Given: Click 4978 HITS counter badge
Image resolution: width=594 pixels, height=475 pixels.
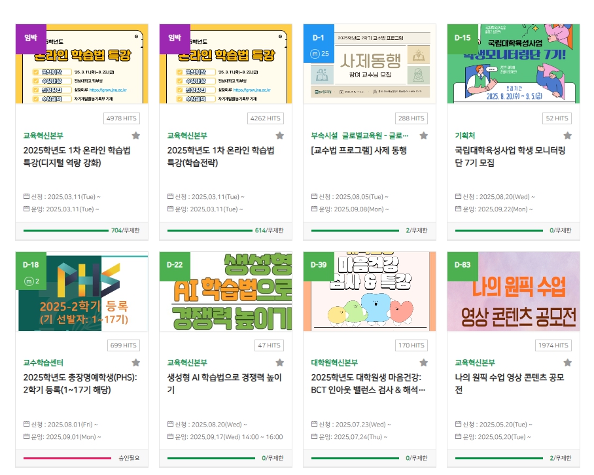Looking at the screenshot, I should tap(121, 118).
